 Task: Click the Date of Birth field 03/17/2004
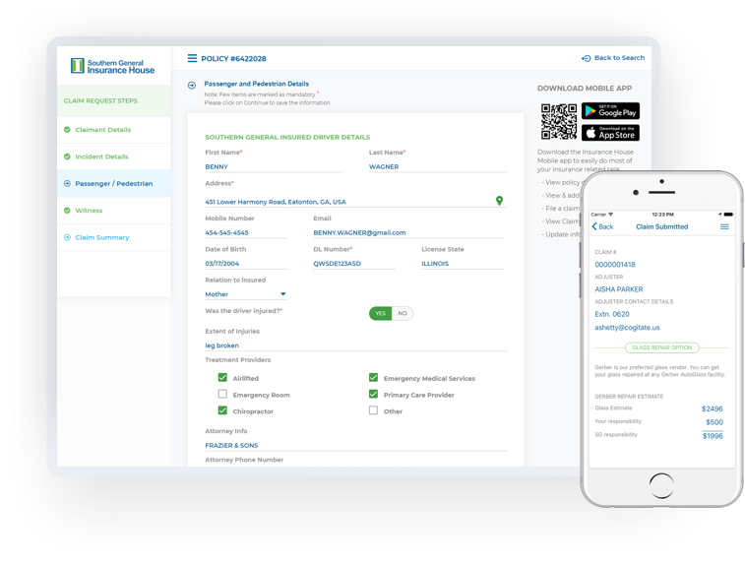(246, 264)
